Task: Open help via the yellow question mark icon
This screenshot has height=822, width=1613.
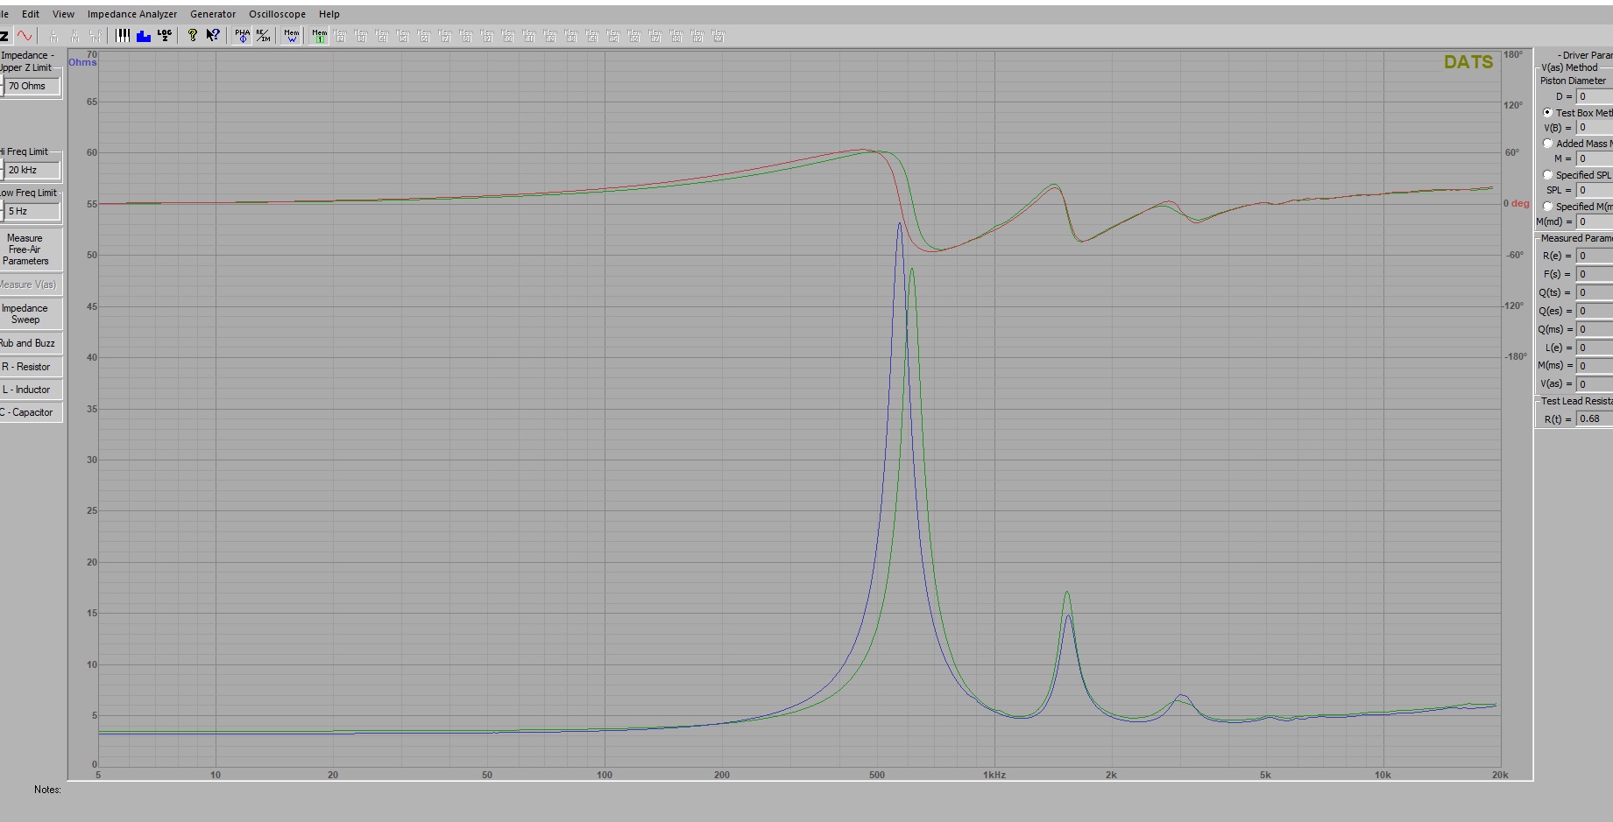Action: point(193,36)
